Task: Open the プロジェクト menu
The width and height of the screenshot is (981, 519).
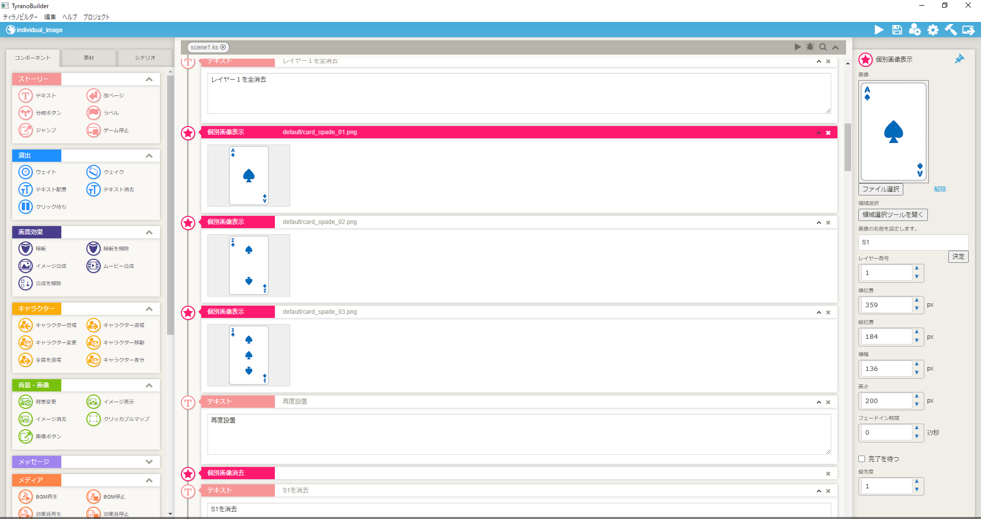Action: [97, 17]
